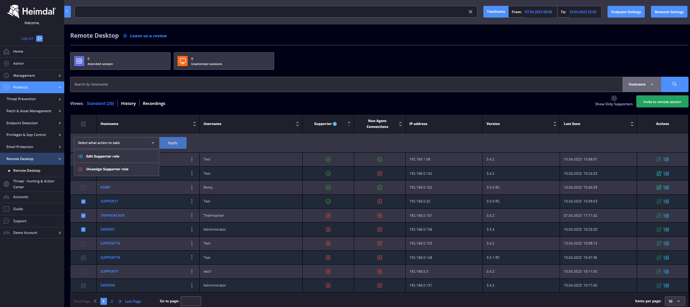690x307 pixels.
Task: Click the Leave us a review link
Action: click(x=148, y=36)
